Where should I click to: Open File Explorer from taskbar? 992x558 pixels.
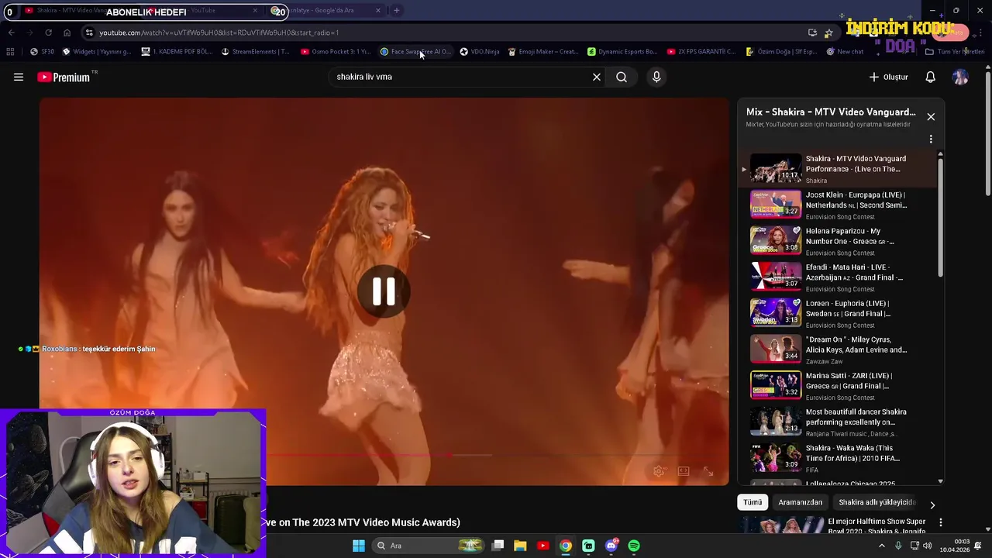coord(520,546)
